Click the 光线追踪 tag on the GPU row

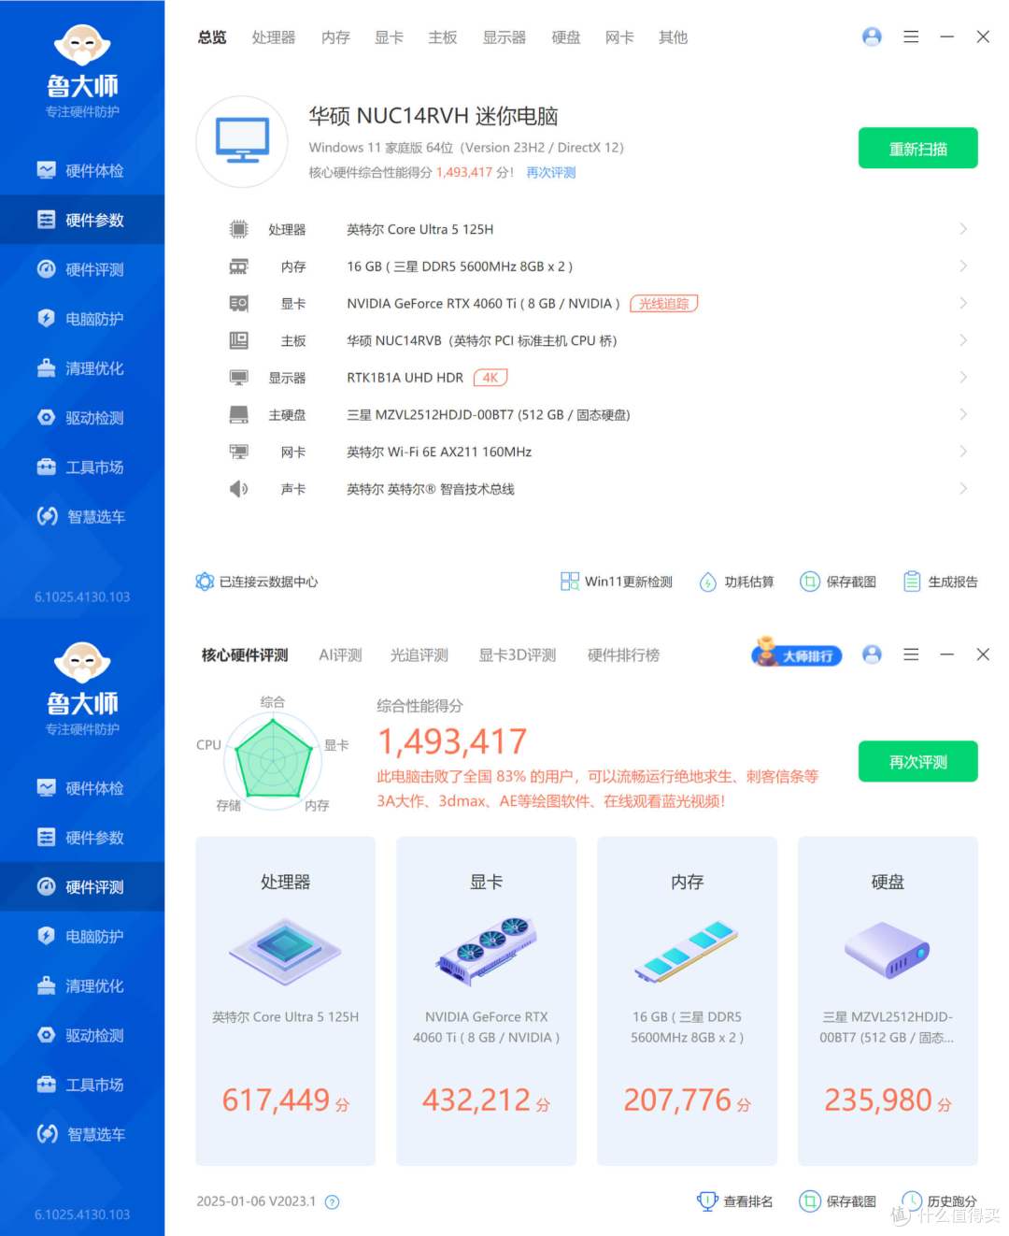[664, 304]
